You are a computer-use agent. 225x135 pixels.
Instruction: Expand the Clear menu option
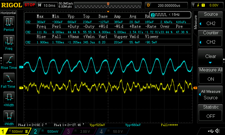coord(211,58)
